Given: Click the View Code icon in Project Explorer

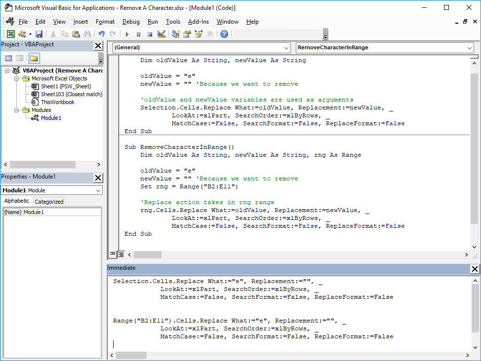Looking at the screenshot, I should (x=8, y=58).
